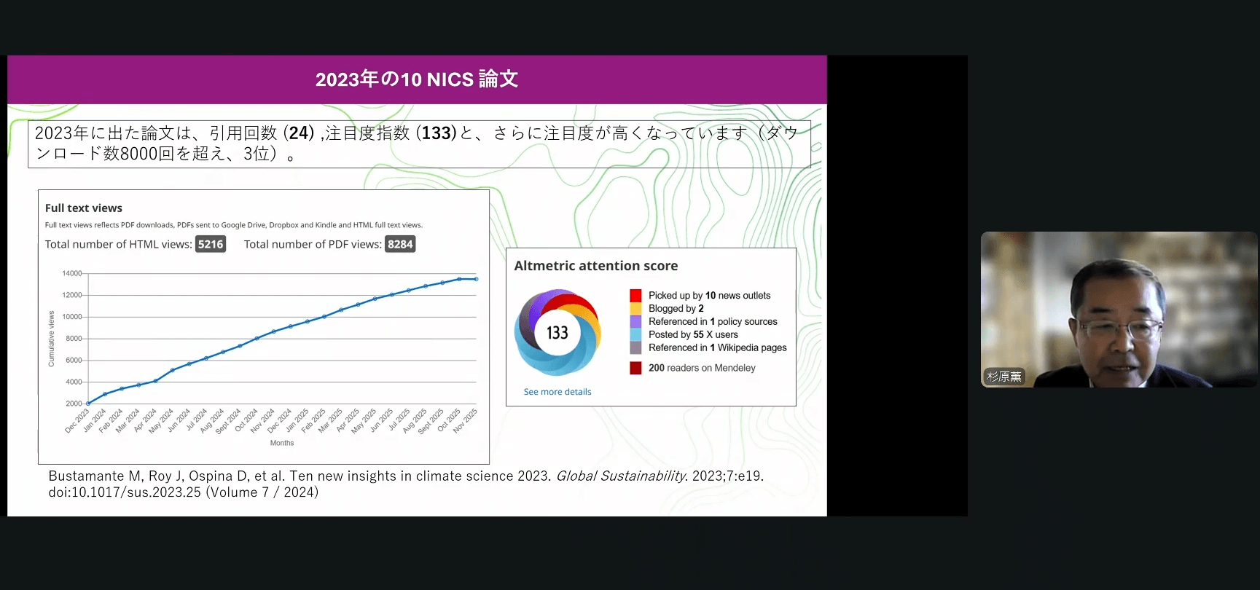Click the light blue X users legend square
Screen dimensions: 1260x590
coord(635,334)
